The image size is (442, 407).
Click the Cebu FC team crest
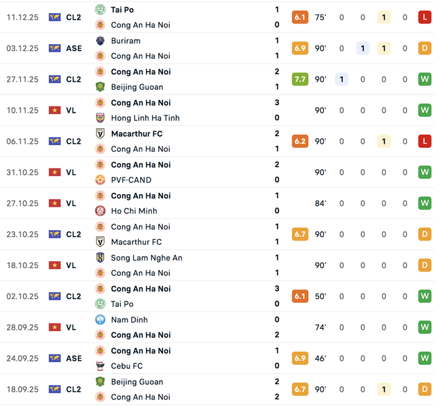coord(100,366)
